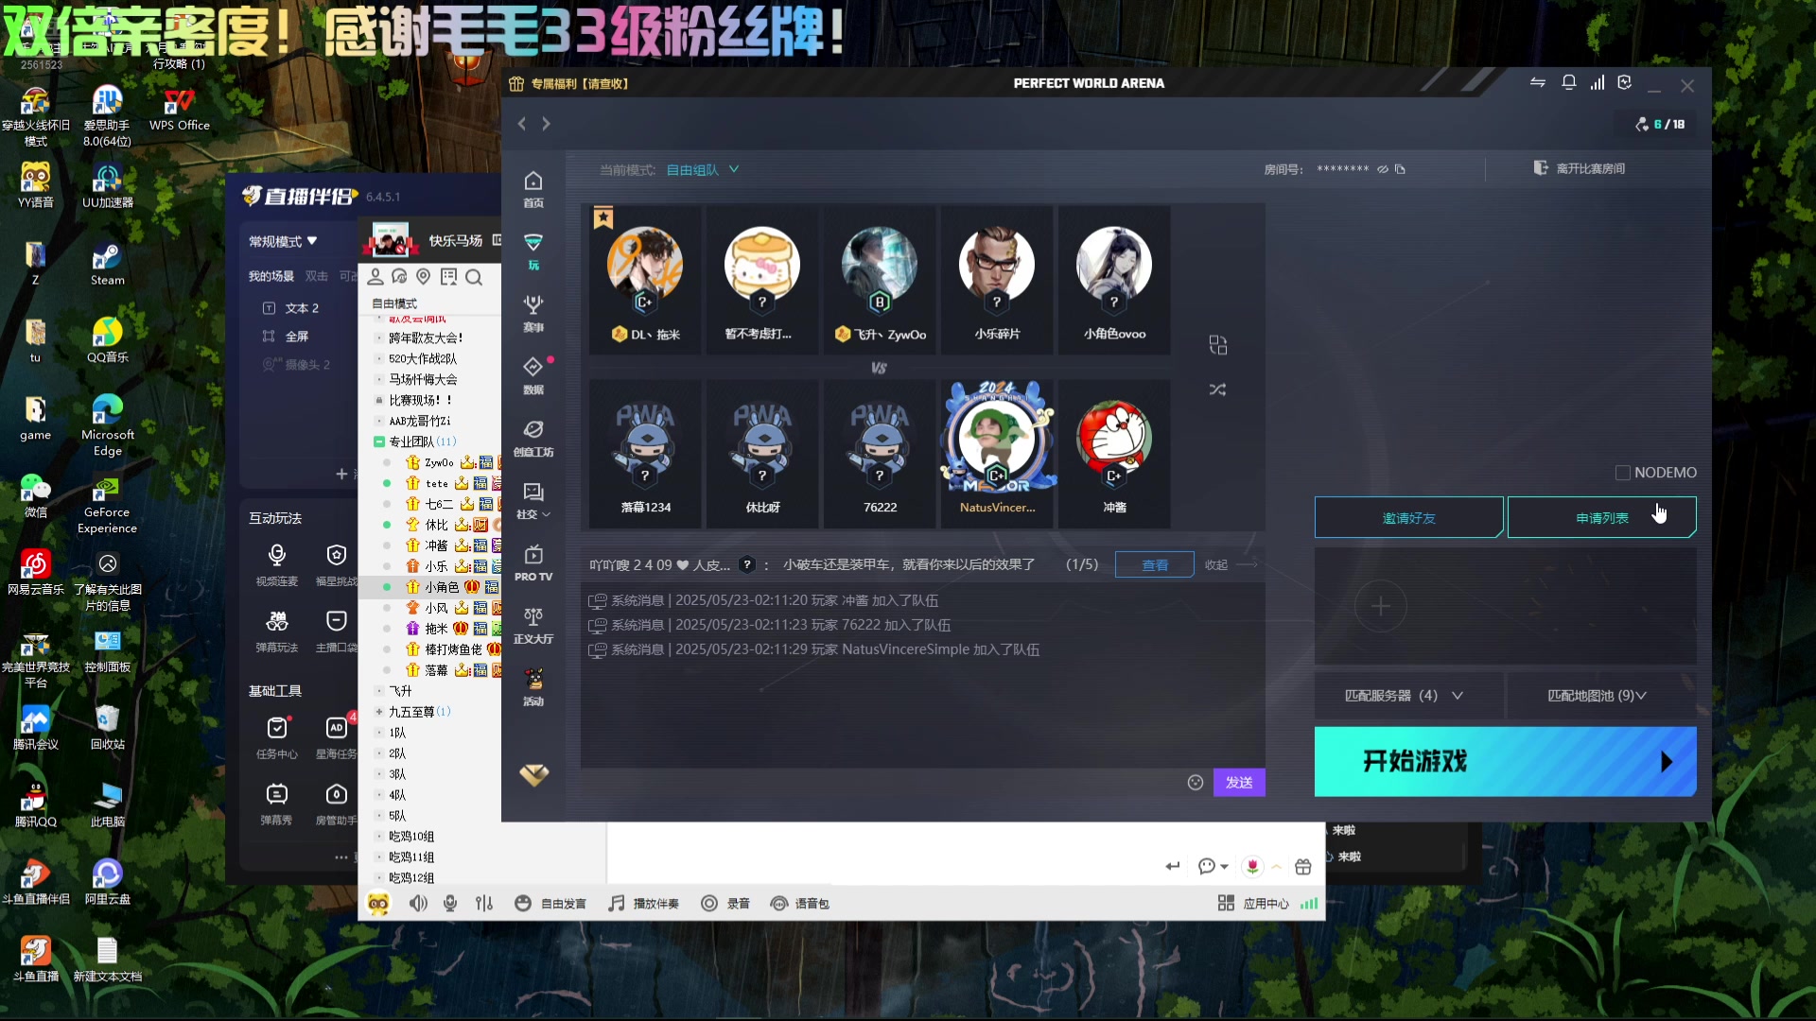Screen dimensions: 1816x1021
Task: Toggle 录音 recording in YY toolbar
Action: (725, 904)
